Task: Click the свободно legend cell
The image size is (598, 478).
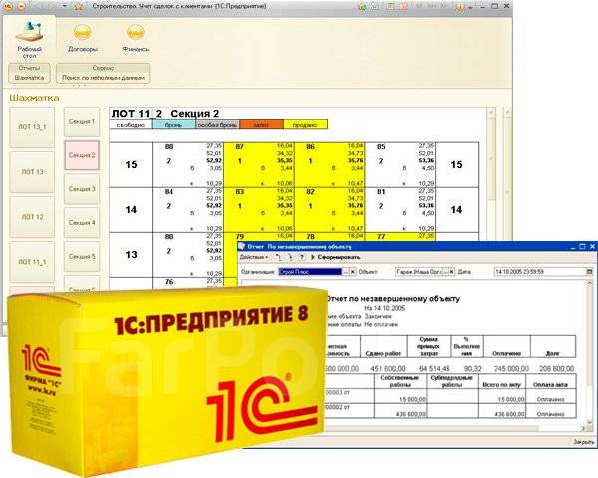Action: (x=131, y=125)
